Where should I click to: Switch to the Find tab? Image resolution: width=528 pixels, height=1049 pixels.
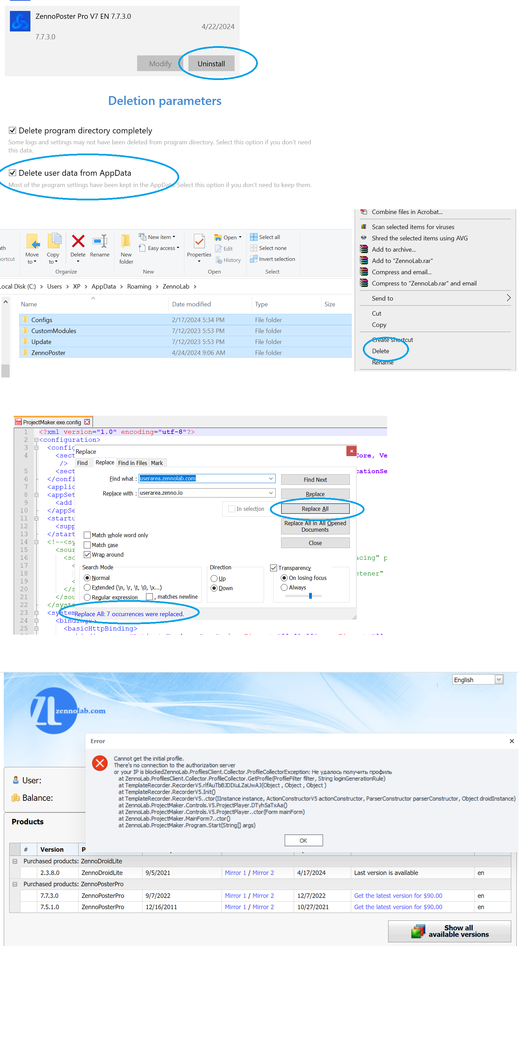(82, 463)
